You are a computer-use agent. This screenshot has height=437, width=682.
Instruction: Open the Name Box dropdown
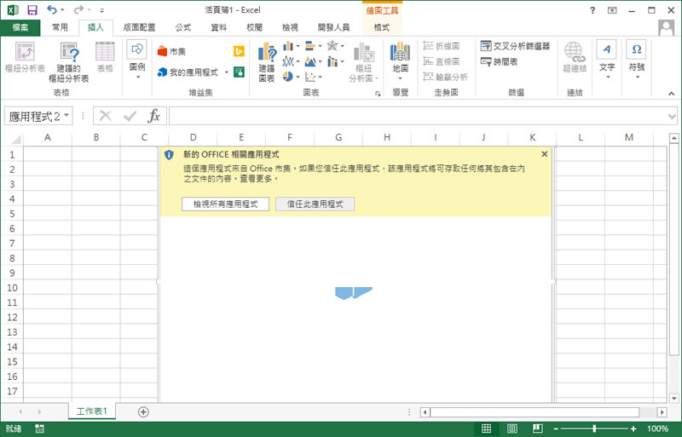66,116
